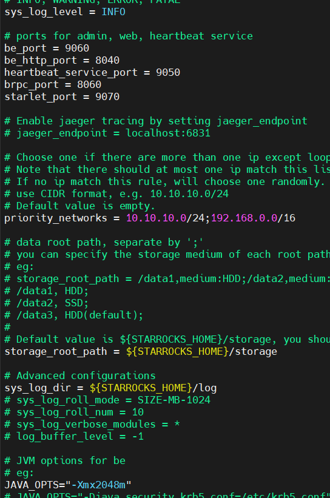This screenshot has width=330, height=498.
Task: Click the log_buffer_level = -1 comment
Action: coord(74,436)
